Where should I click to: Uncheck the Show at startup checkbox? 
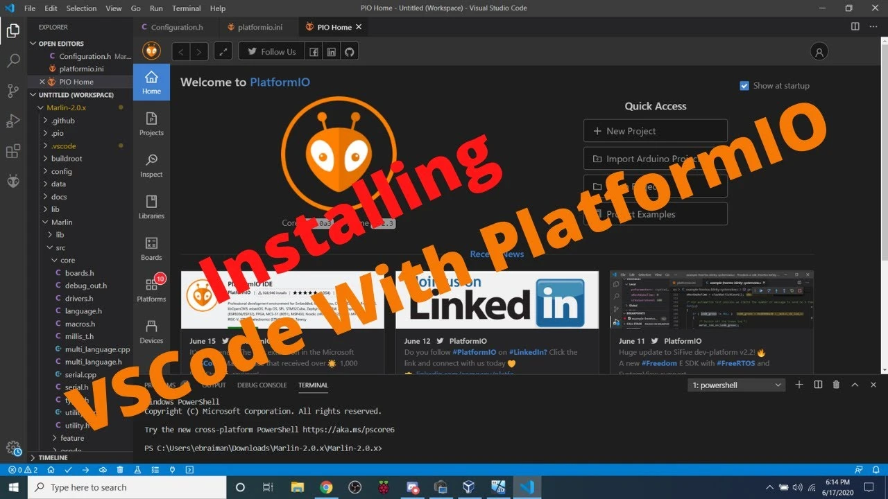pos(744,86)
